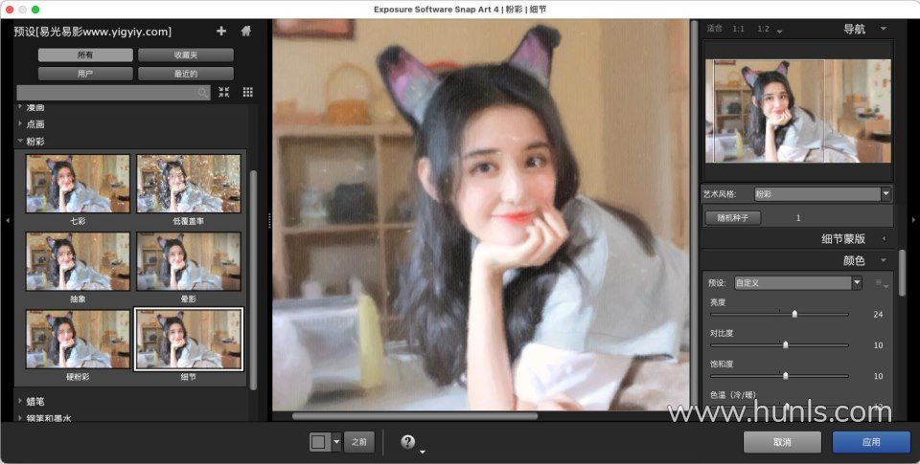920x464 pixels.
Task: Open the help question mark icon
Action: pos(408,442)
